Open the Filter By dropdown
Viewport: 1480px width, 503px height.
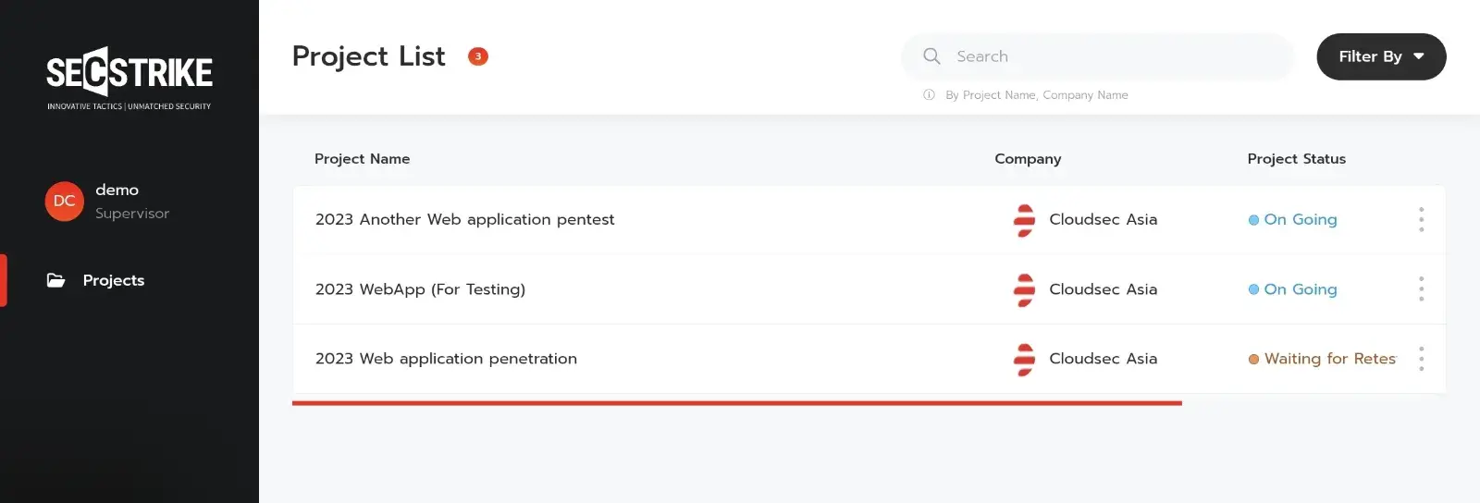(1381, 56)
